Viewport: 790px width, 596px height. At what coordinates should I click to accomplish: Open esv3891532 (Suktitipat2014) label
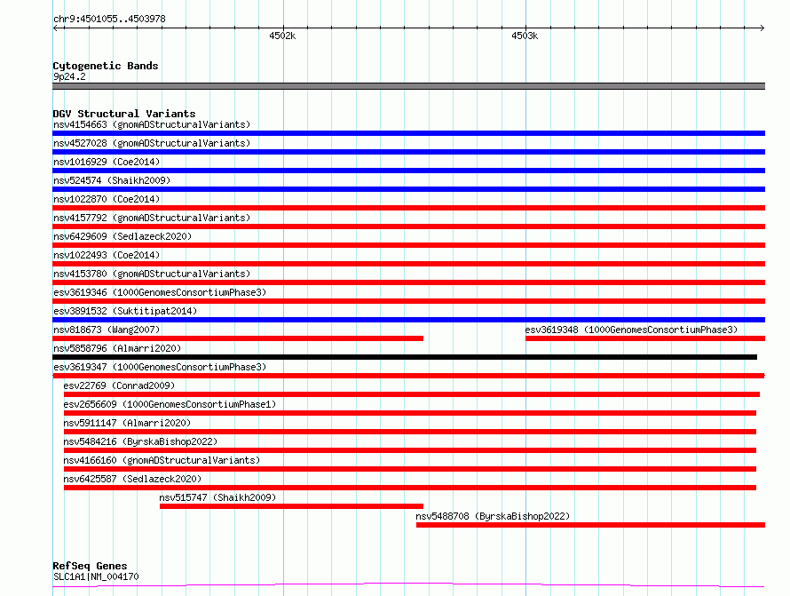coord(125,311)
